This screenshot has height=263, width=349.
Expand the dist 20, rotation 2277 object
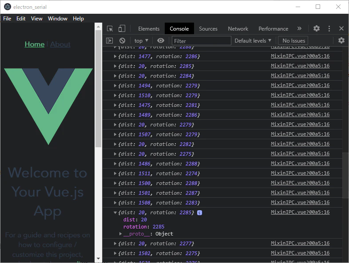(115, 243)
